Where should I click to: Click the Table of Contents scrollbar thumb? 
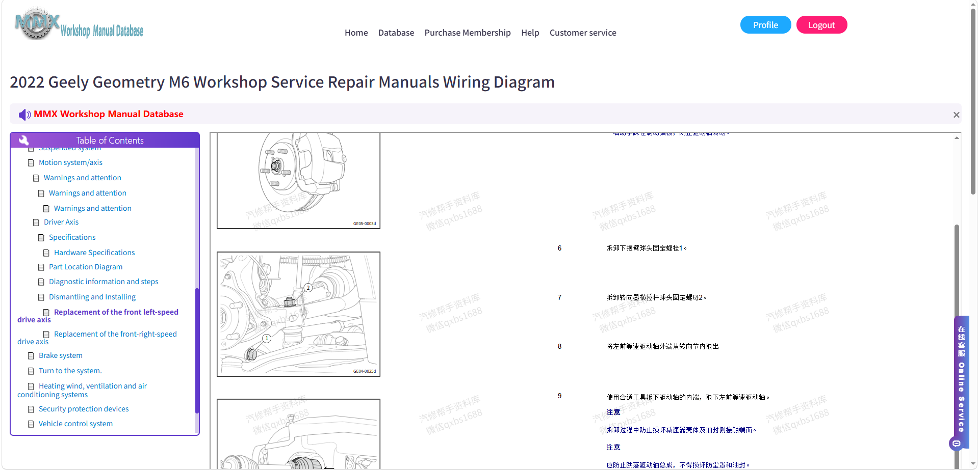[x=197, y=350]
